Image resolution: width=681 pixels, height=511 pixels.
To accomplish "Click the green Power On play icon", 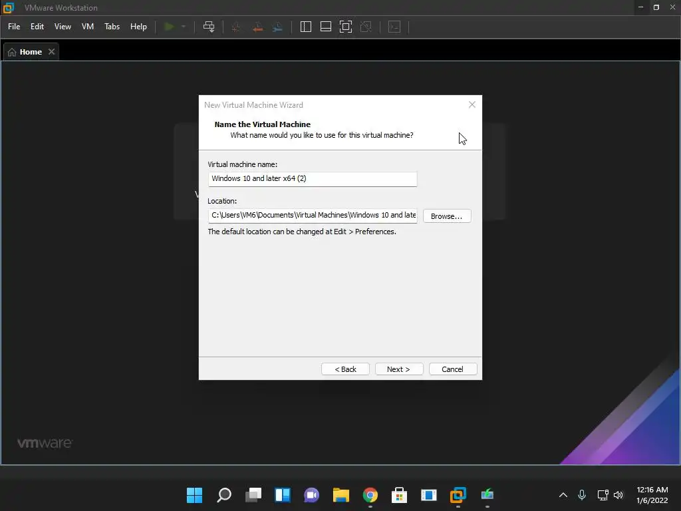I will [x=169, y=27].
